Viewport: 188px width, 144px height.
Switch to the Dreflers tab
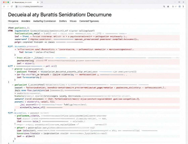[x=63, y=21]
